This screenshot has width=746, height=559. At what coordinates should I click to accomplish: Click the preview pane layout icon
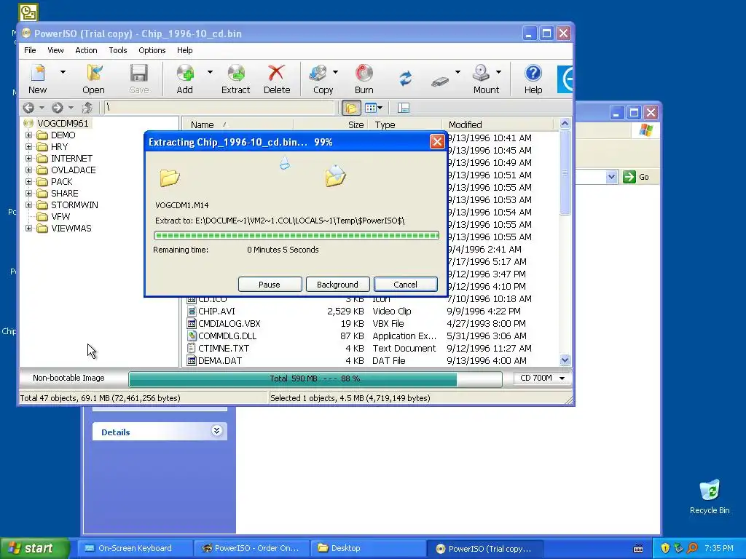(x=404, y=108)
